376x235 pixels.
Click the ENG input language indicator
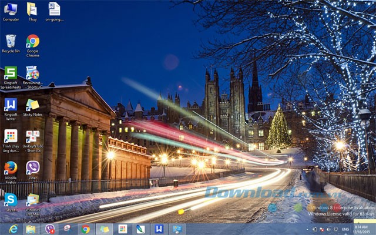click(x=345, y=229)
